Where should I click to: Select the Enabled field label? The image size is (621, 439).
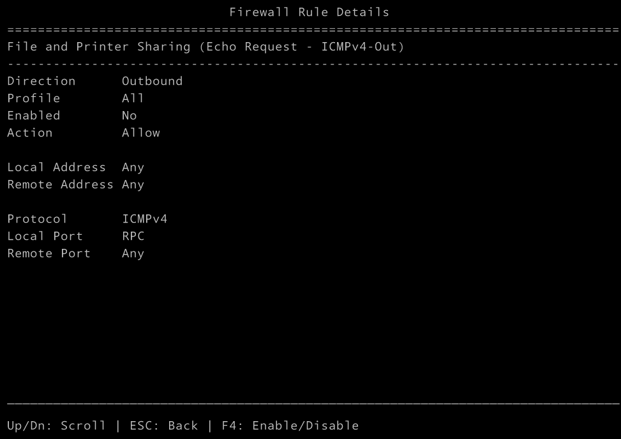click(33, 115)
